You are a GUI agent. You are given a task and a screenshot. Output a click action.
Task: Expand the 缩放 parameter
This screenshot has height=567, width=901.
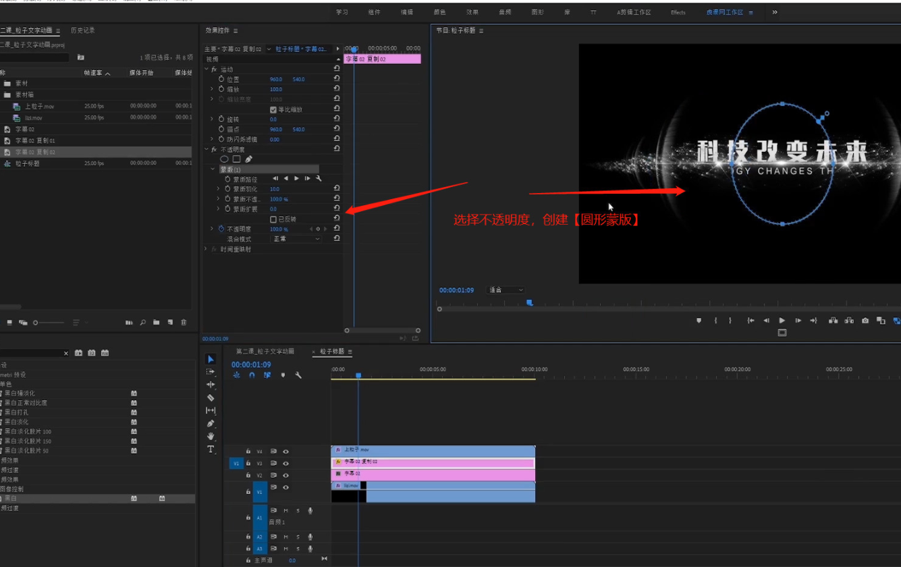212,89
